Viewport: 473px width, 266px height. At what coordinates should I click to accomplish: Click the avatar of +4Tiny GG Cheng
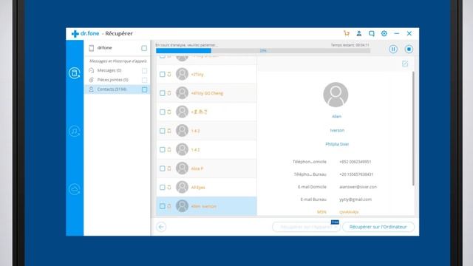(x=183, y=93)
